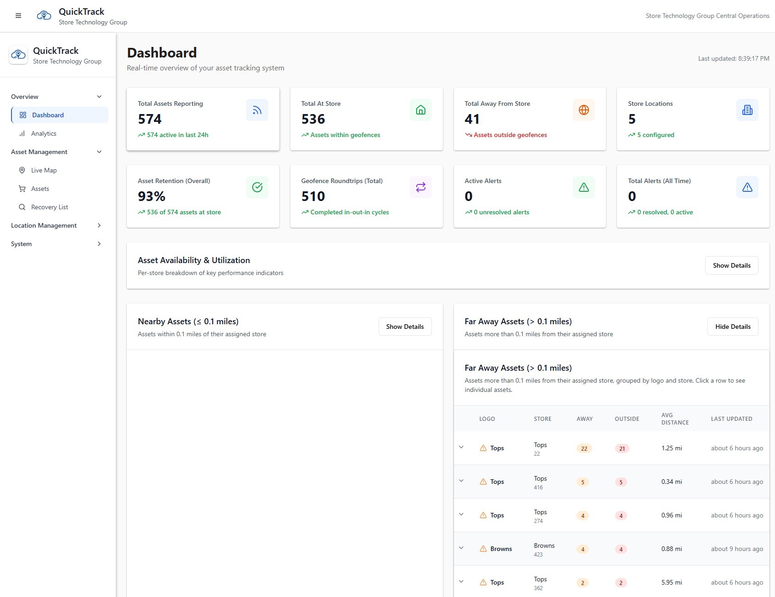Click the hamburger menu at top left
The height and width of the screenshot is (597, 775).
[18, 15]
